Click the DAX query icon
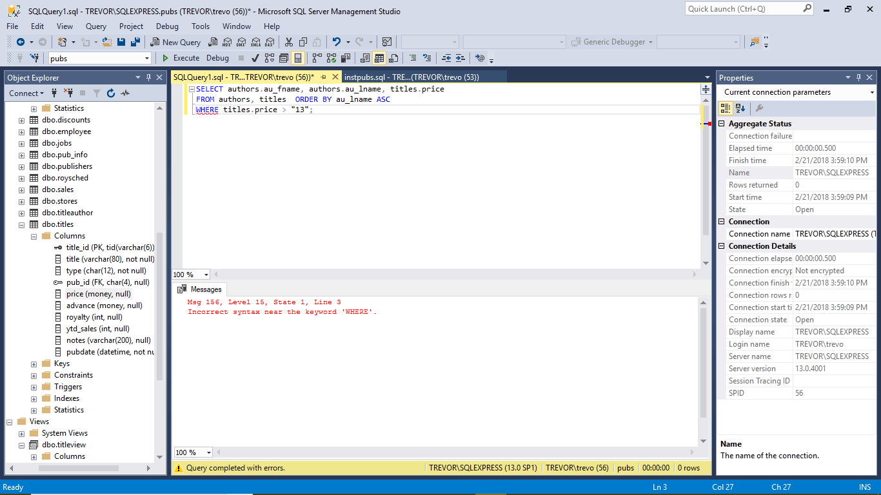The width and height of the screenshot is (881, 495). [x=269, y=42]
